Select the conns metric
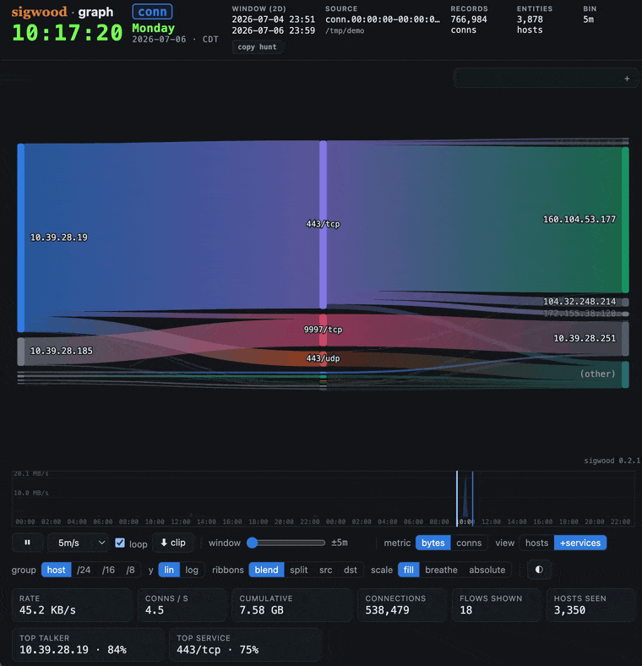The height and width of the screenshot is (666, 642). pyautogui.click(x=469, y=543)
